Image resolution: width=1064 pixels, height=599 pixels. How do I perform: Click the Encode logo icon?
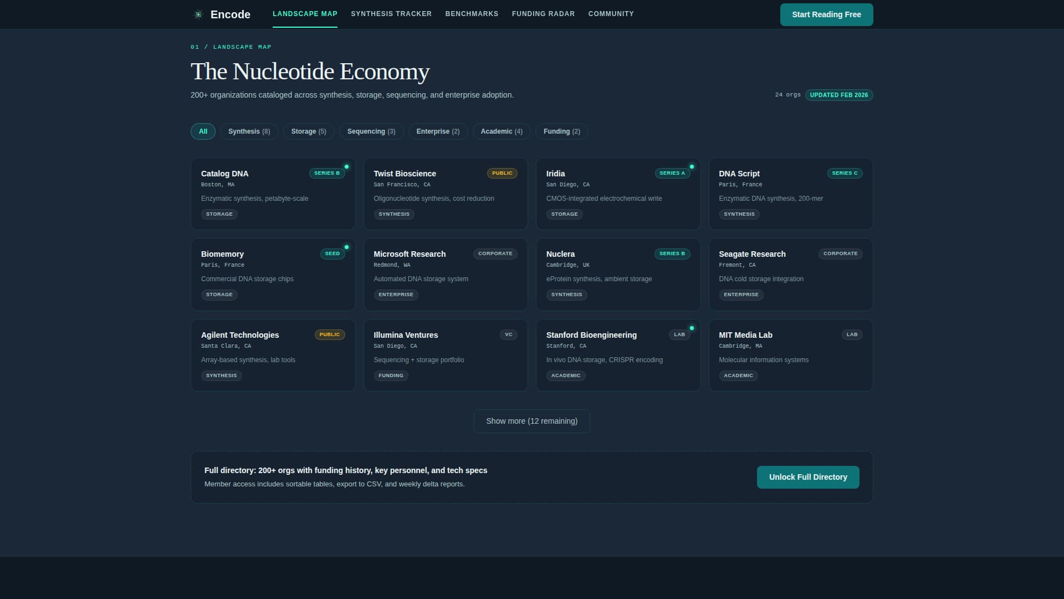click(198, 14)
